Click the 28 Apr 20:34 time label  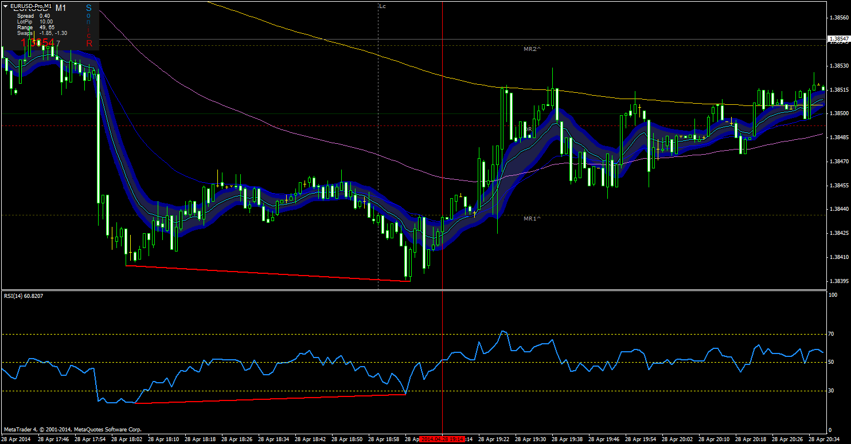[823, 439]
